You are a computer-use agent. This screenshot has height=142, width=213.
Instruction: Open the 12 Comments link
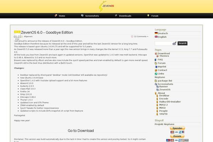click(141, 37)
